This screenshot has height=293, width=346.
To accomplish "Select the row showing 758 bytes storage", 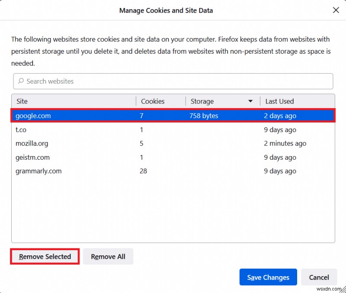I will (x=204, y=116).
